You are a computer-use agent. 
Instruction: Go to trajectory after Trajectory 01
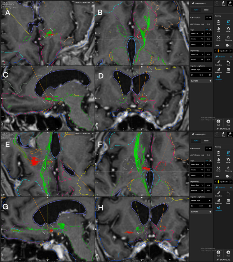click(231, 51)
